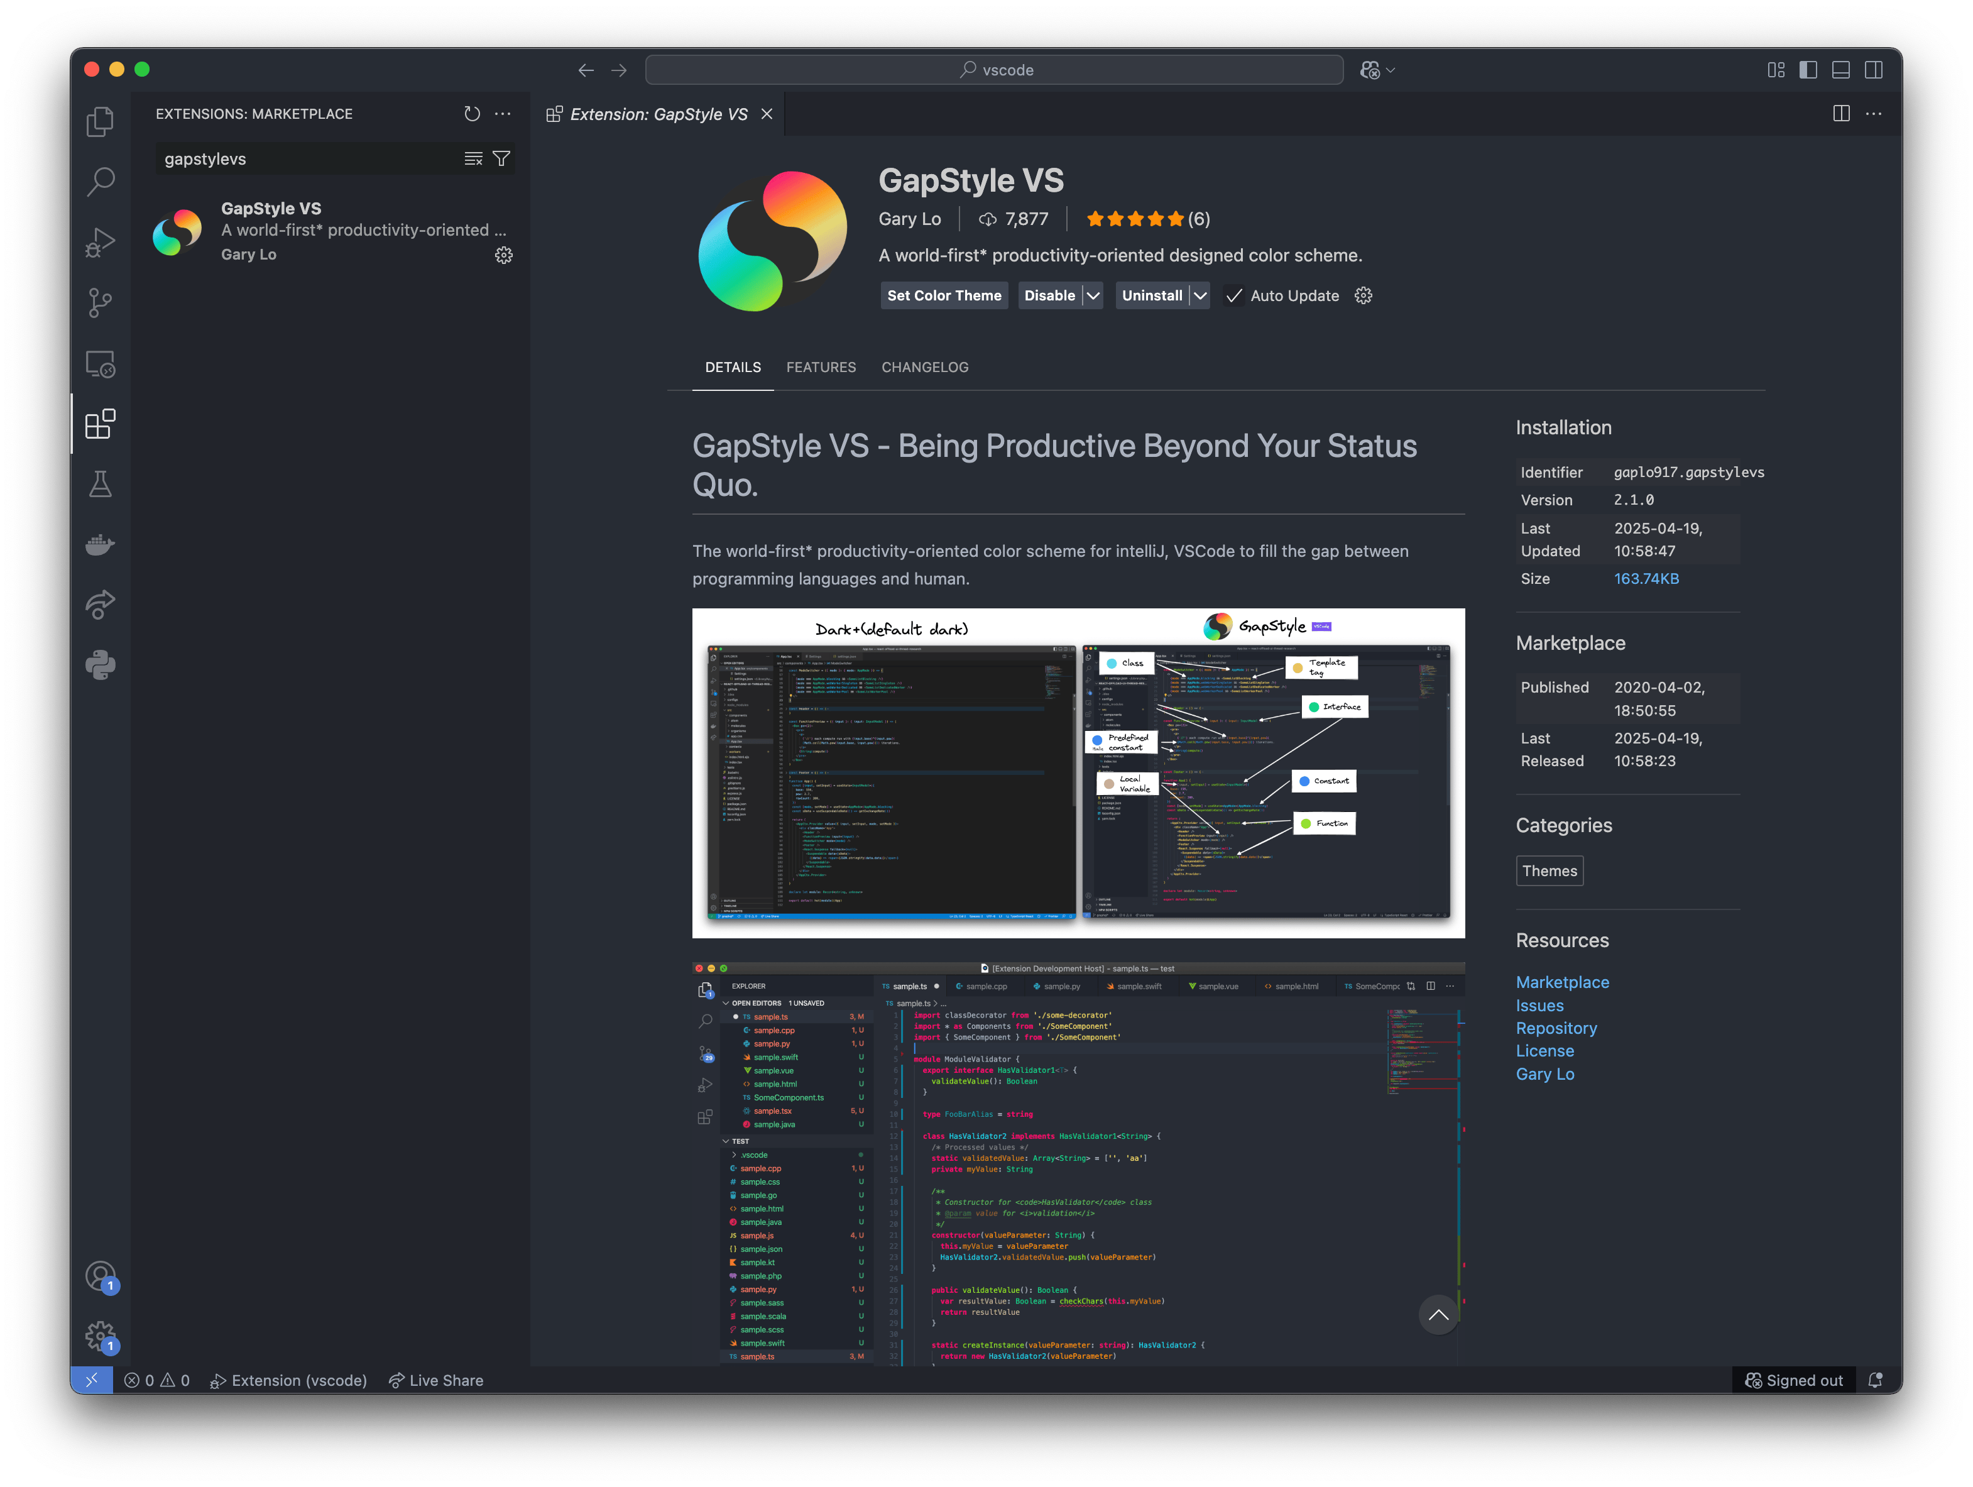Click the vscode command center search box
The width and height of the screenshot is (1973, 1487).
tap(993, 70)
